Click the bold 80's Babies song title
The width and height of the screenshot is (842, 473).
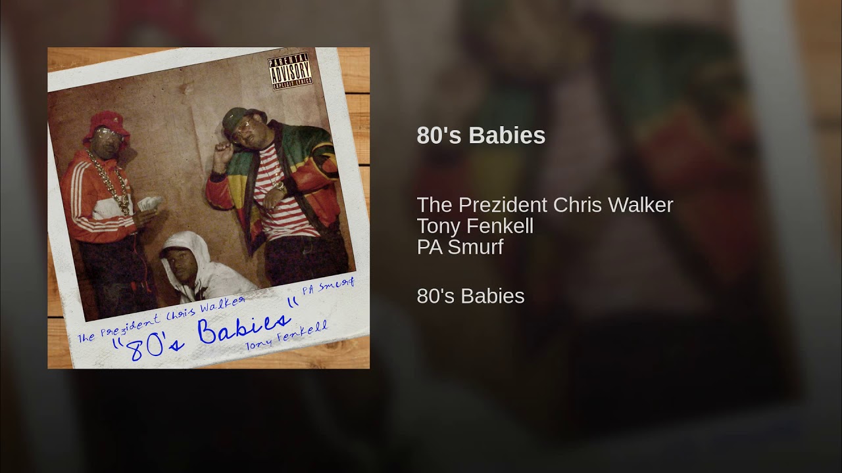point(481,135)
